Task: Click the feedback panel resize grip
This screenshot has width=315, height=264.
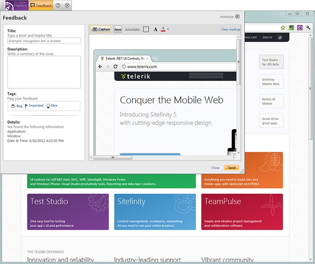Action: coord(242,171)
